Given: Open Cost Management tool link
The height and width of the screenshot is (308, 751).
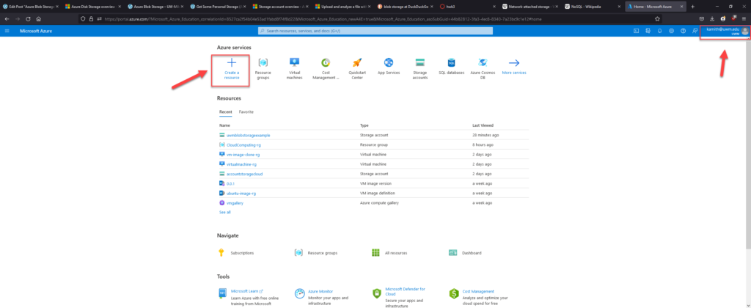Looking at the screenshot, I should 478,291.
